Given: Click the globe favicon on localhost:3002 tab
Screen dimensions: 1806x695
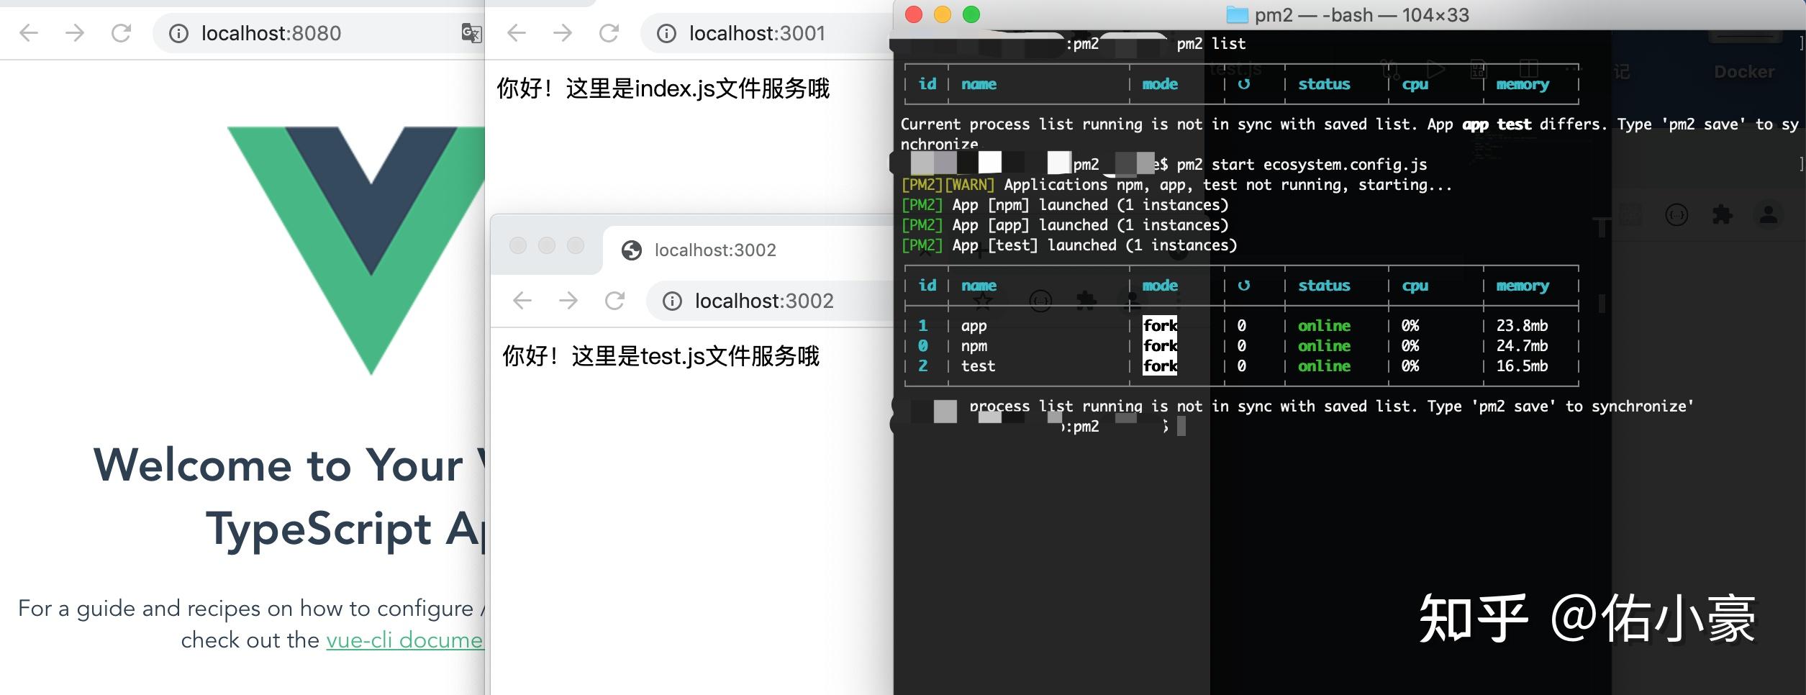Looking at the screenshot, I should 632,250.
